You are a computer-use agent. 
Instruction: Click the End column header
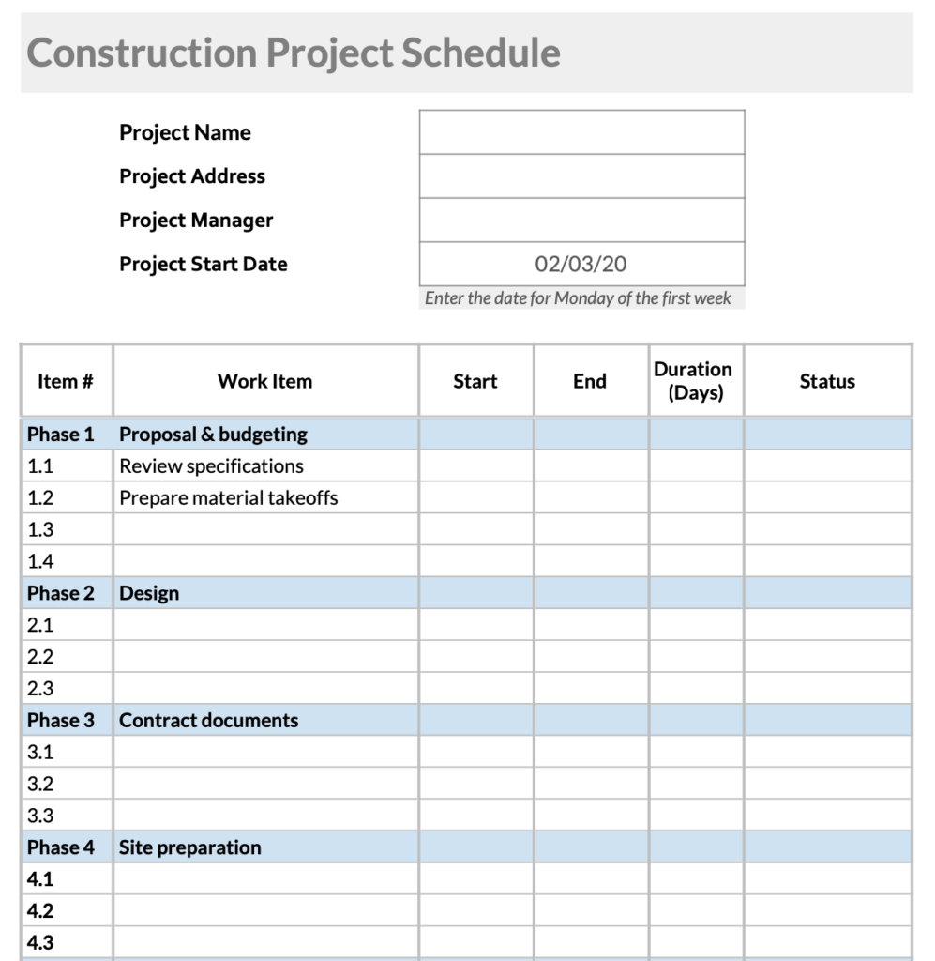(x=590, y=381)
